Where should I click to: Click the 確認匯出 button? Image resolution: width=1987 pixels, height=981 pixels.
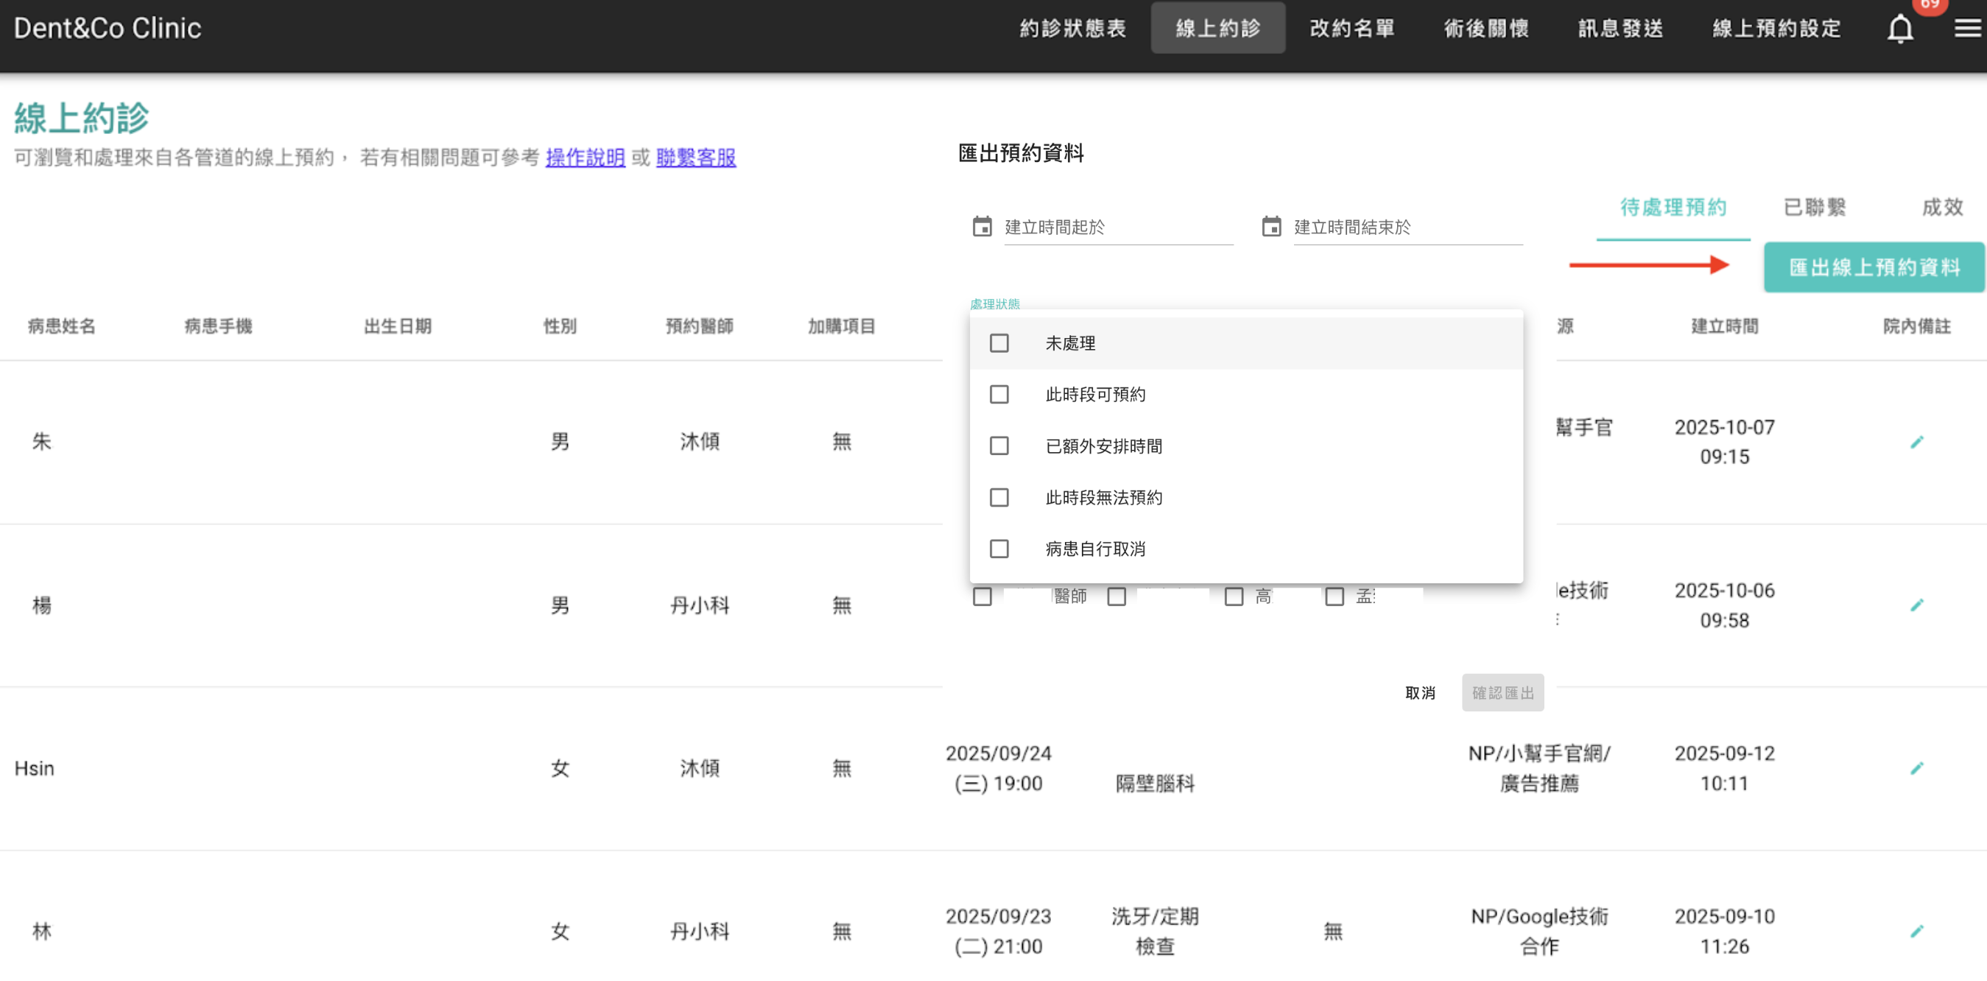1502,692
